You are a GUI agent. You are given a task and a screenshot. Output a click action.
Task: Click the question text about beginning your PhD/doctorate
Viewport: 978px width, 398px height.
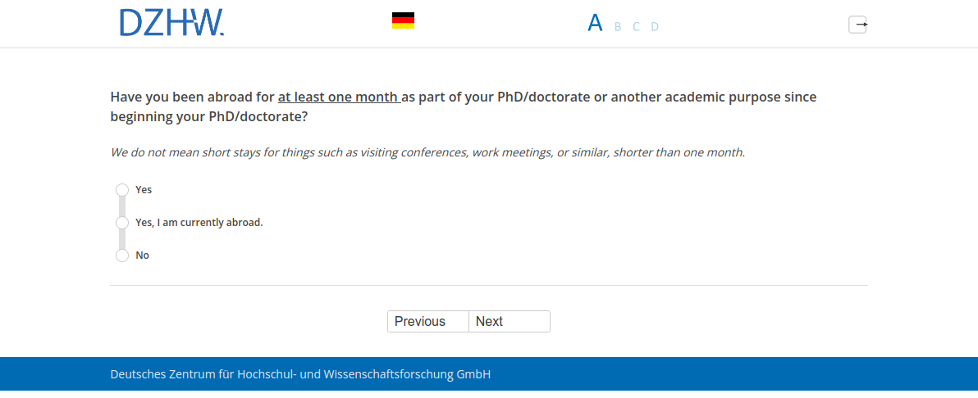[209, 117]
